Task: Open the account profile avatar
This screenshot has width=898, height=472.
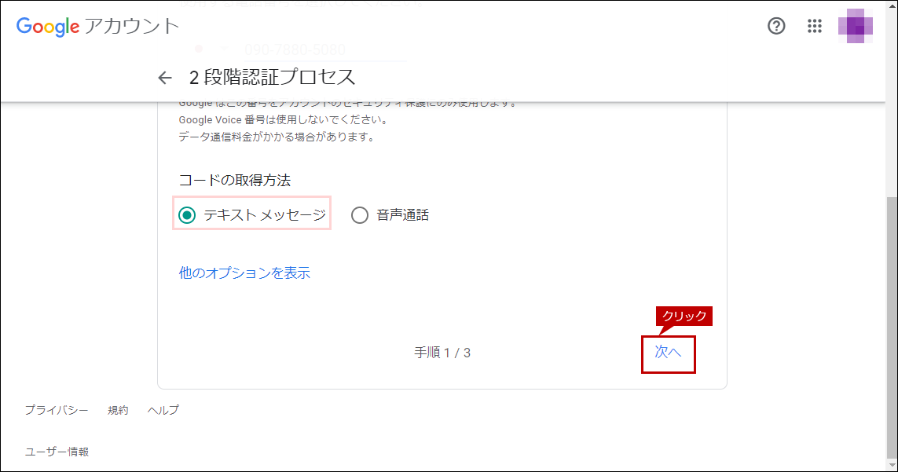Action: (x=855, y=26)
